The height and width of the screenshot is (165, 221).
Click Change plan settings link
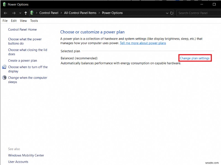coord(195,58)
